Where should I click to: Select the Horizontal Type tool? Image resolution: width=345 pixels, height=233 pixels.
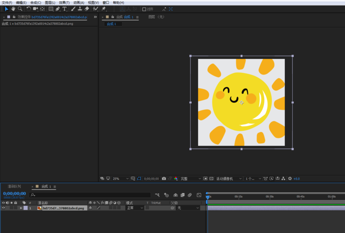(x=64, y=9)
